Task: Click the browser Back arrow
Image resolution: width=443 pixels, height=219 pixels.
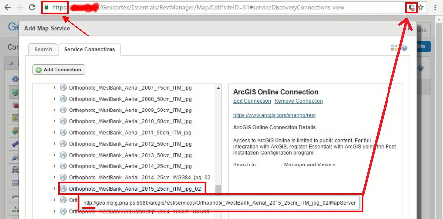Action: [7, 7]
